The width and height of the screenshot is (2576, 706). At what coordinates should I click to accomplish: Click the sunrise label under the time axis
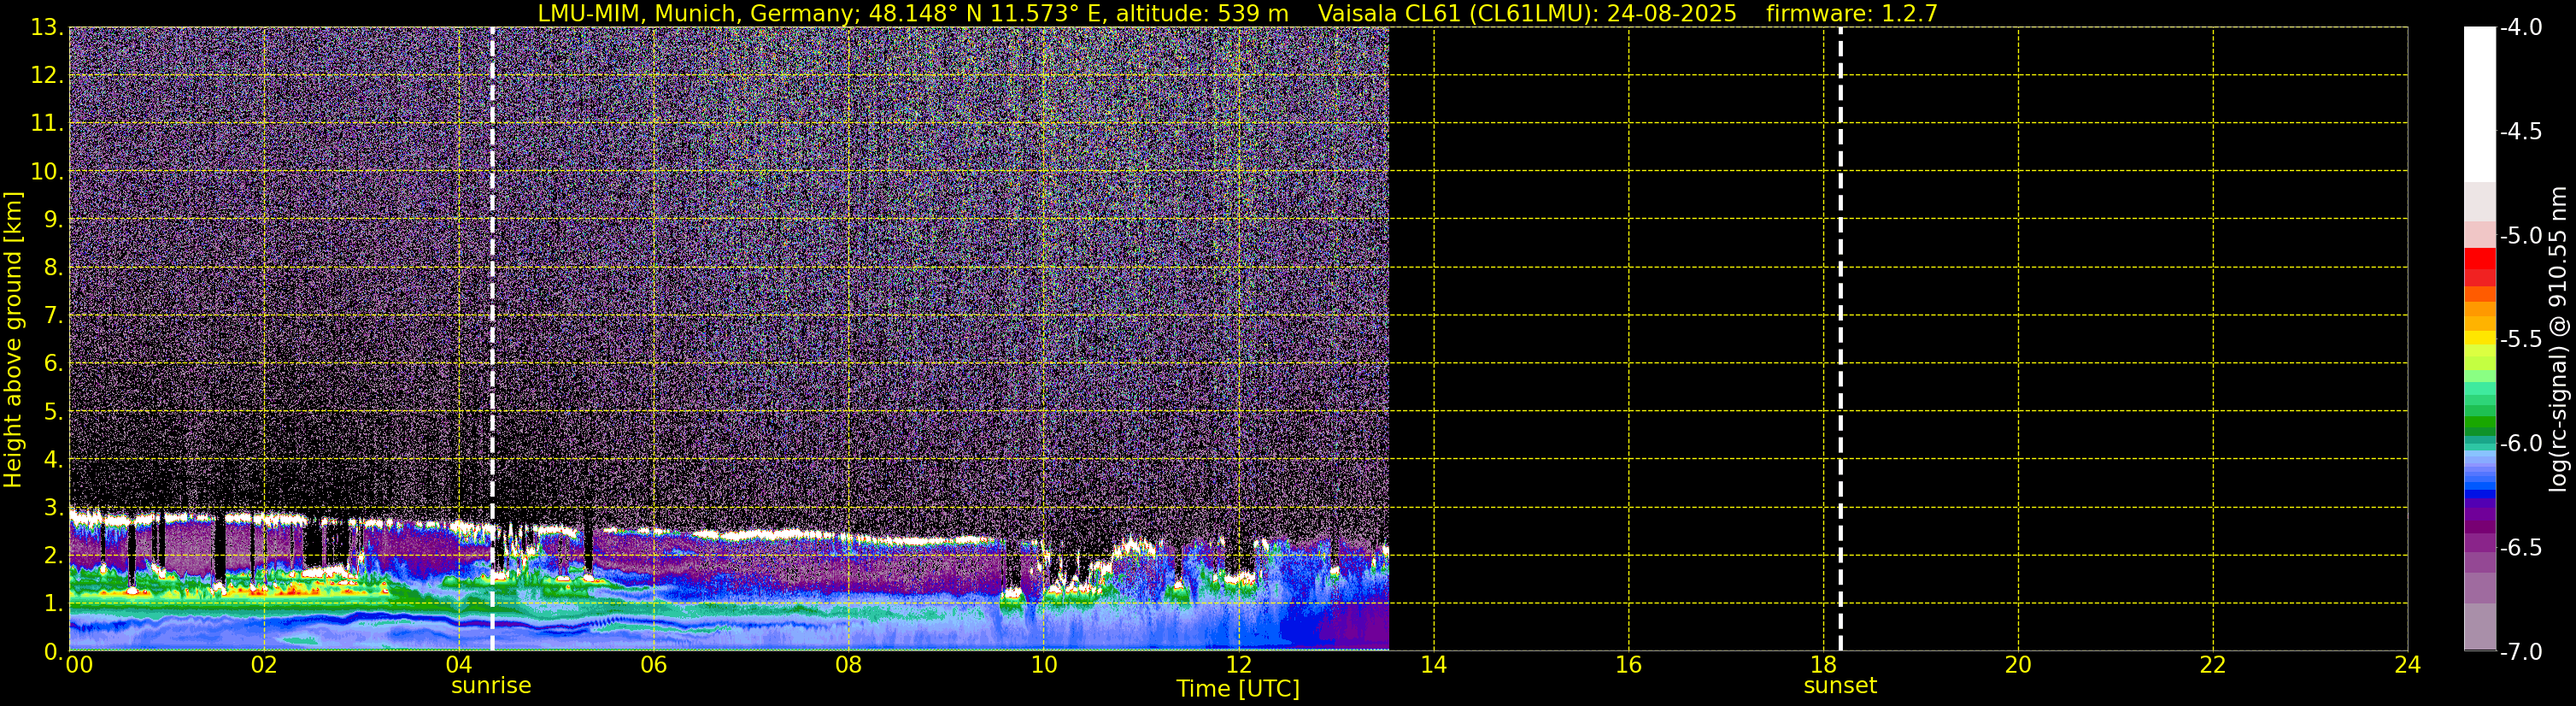point(491,686)
